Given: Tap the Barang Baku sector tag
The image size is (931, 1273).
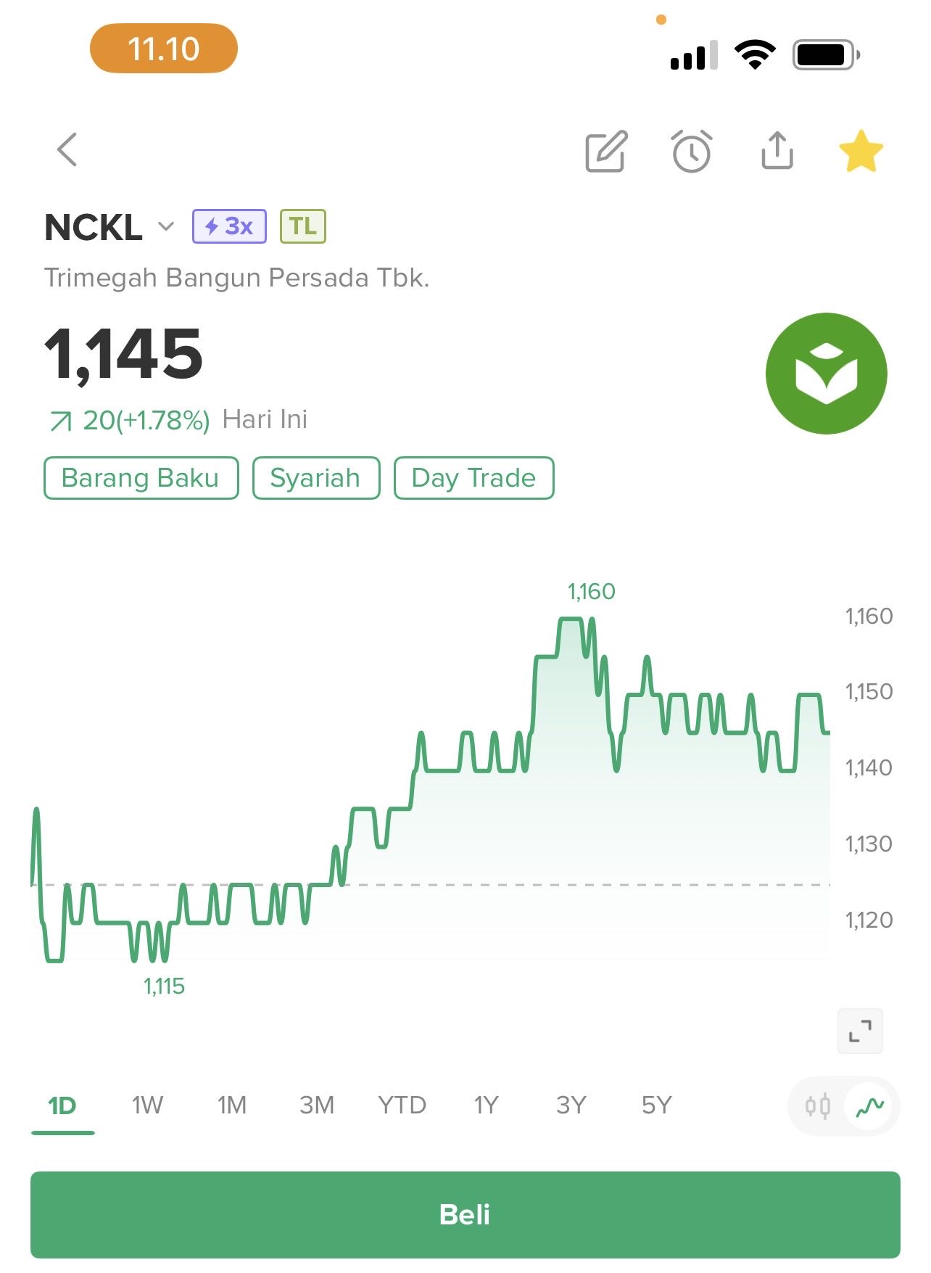Looking at the screenshot, I should pos(141,478).
